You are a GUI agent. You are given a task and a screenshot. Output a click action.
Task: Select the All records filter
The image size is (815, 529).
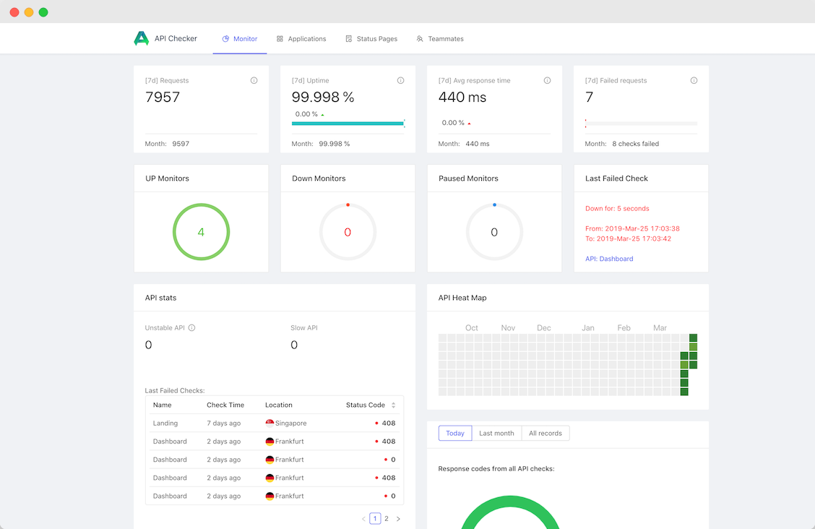click(545, 434)
